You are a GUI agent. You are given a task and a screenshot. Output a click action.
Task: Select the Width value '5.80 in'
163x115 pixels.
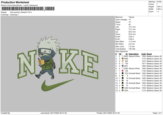tap(159, 9)
